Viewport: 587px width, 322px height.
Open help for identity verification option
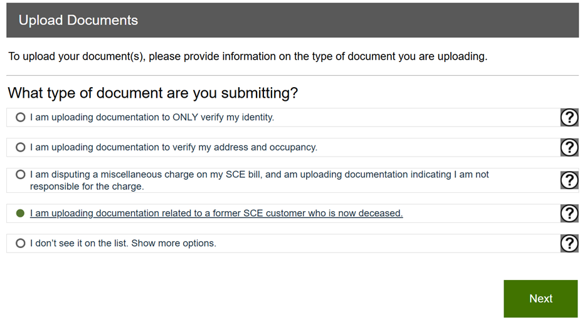[569, 117]
